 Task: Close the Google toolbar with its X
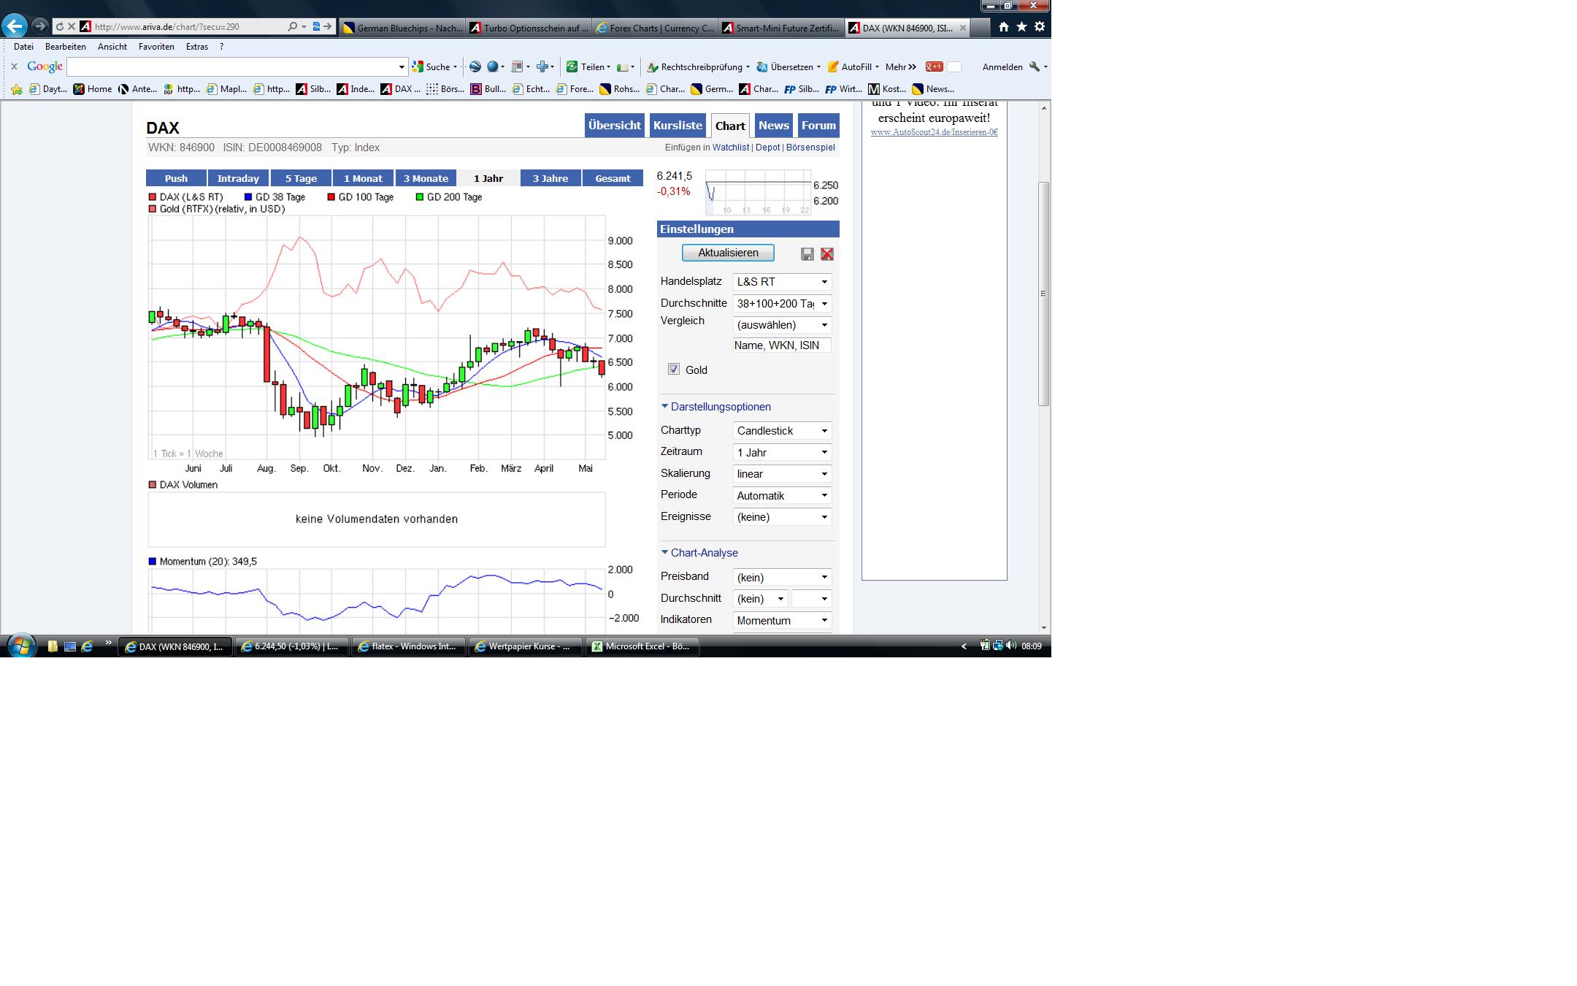[14, 66]
